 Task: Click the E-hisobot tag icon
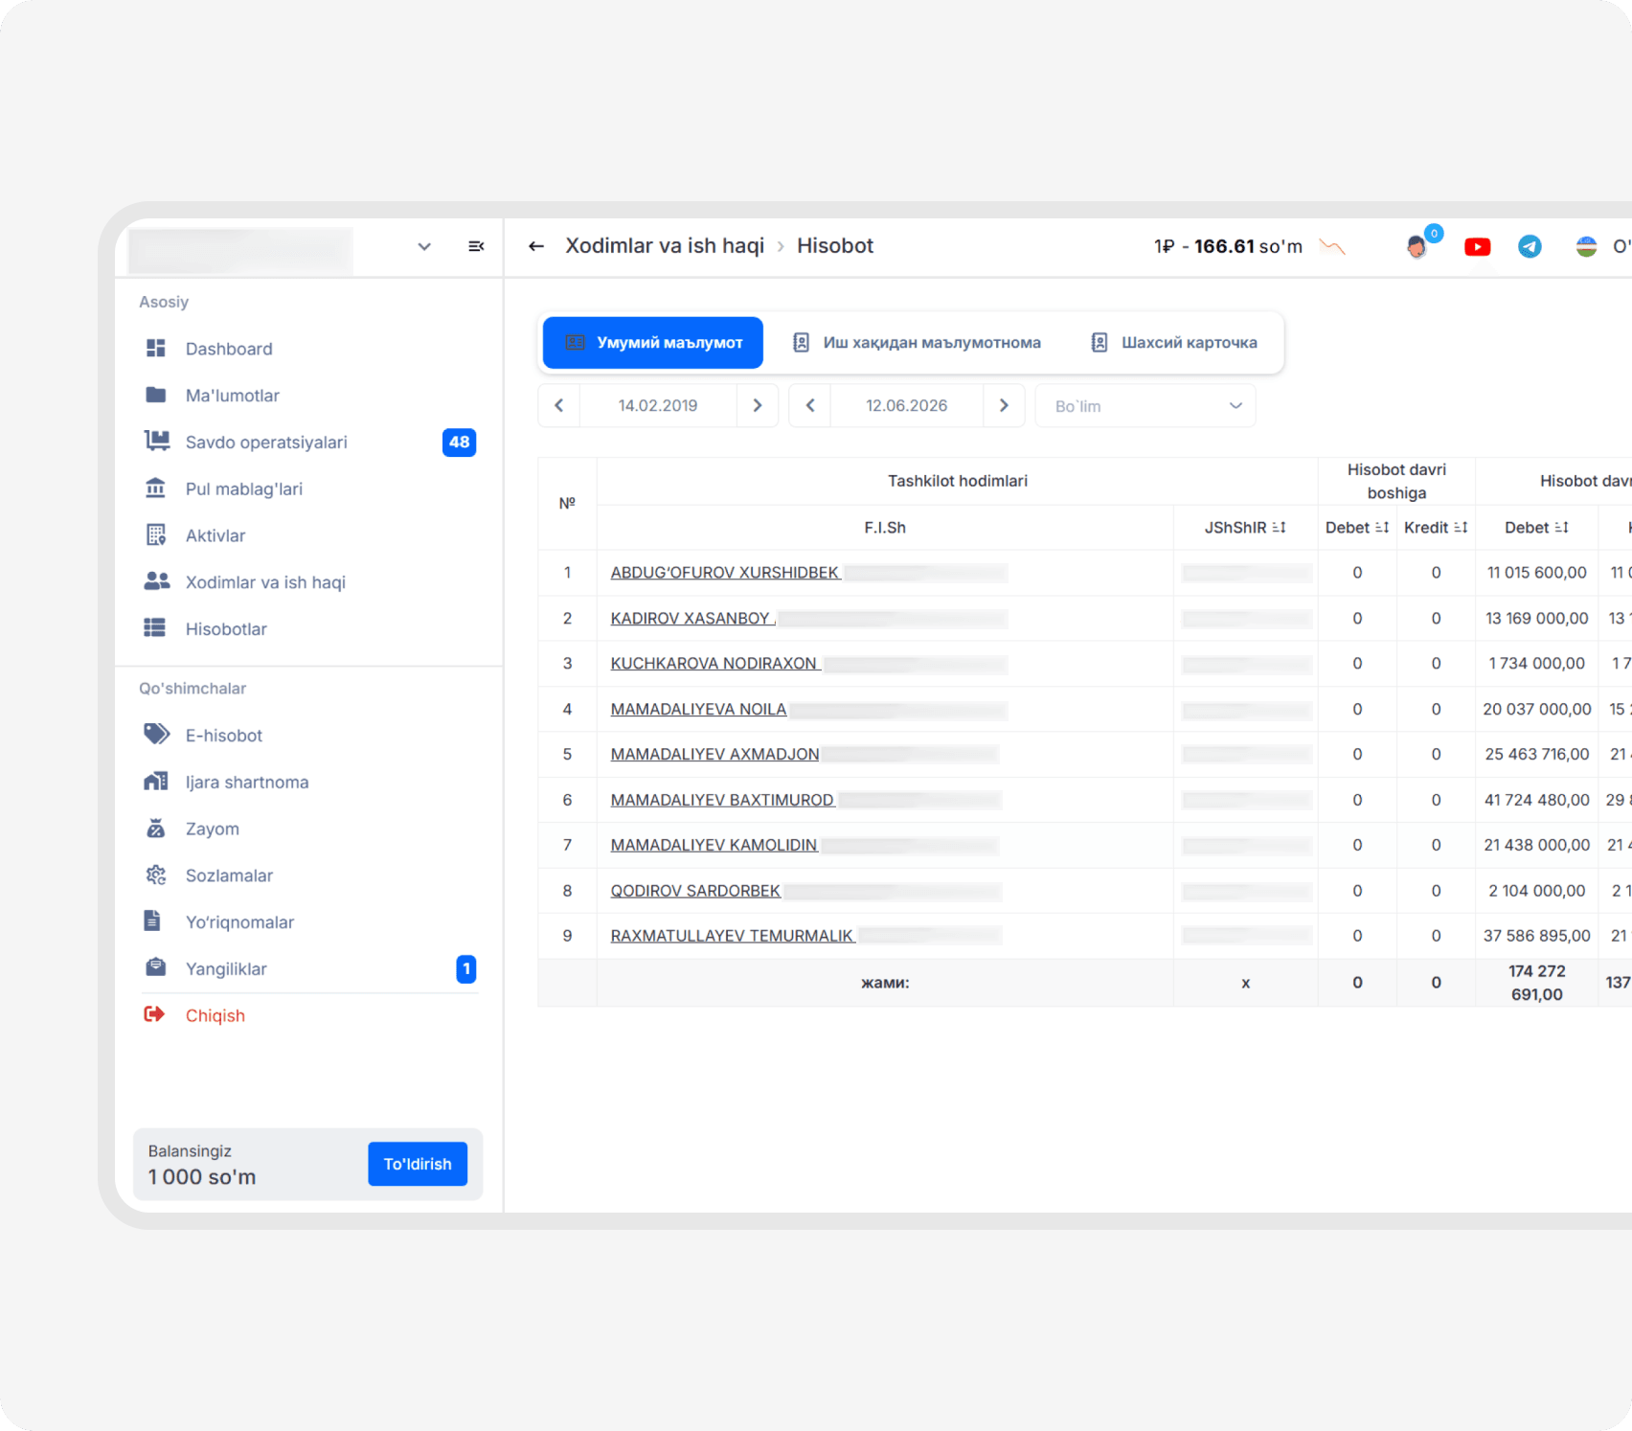click(156, 735)
